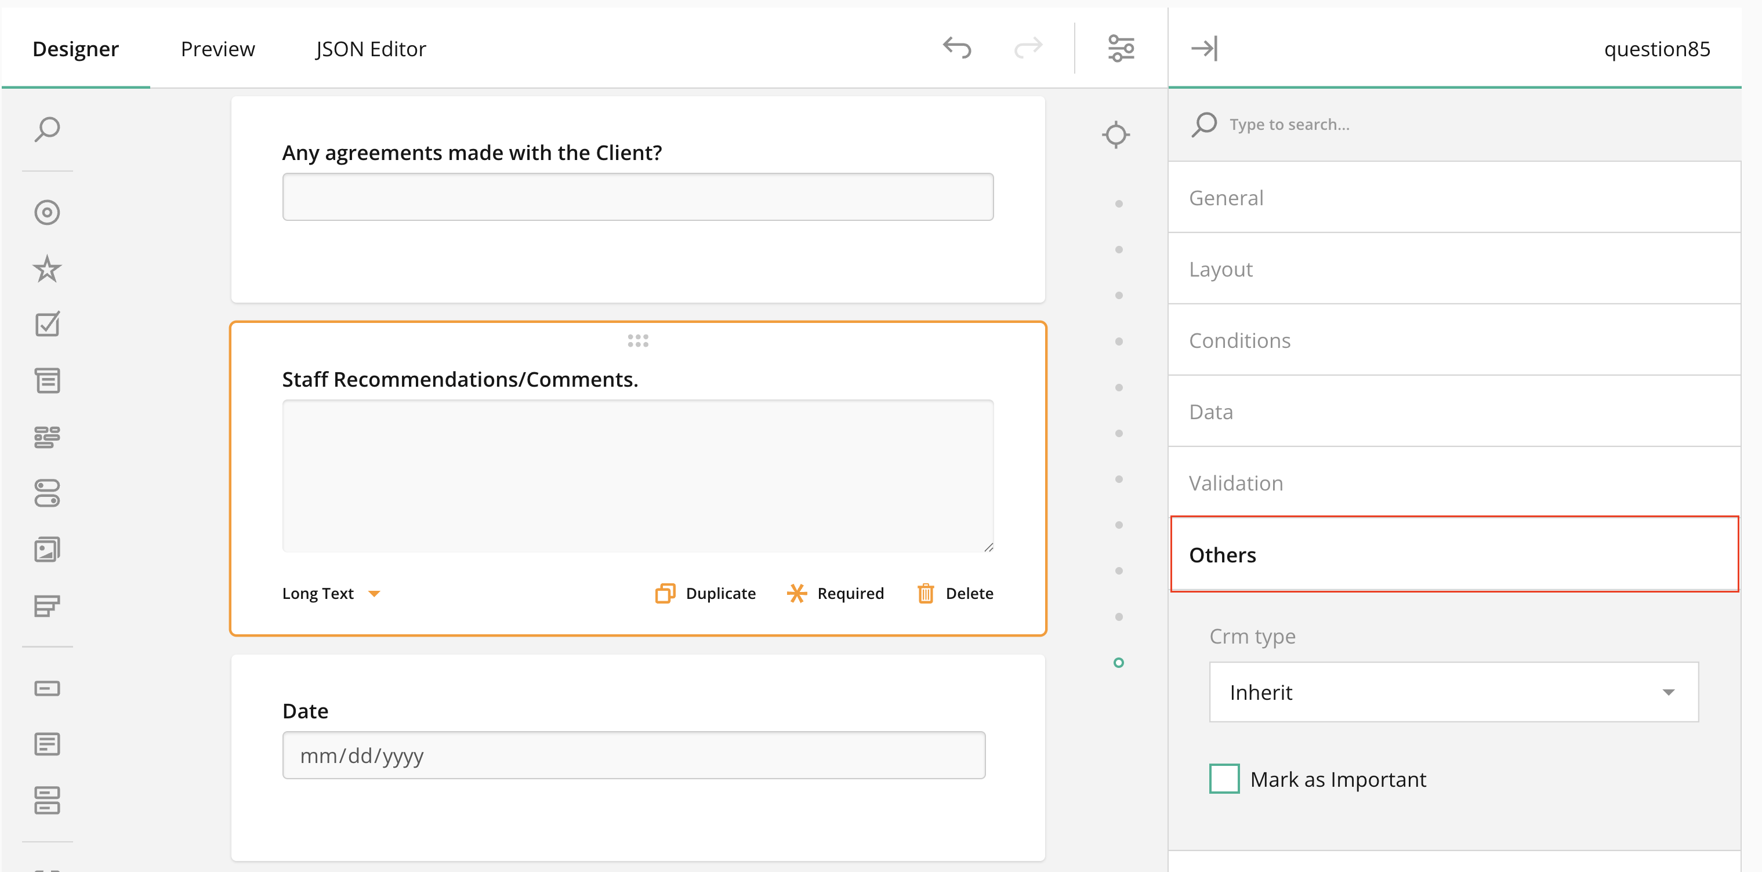The width and height of the screenshot is (1762, 872).
Task: Open the survey settings sliders icon
Action: (1121, 48)
